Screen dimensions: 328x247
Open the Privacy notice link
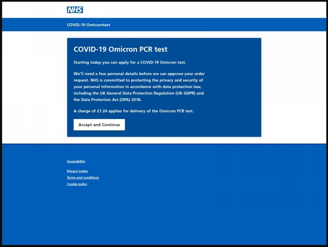77,171
